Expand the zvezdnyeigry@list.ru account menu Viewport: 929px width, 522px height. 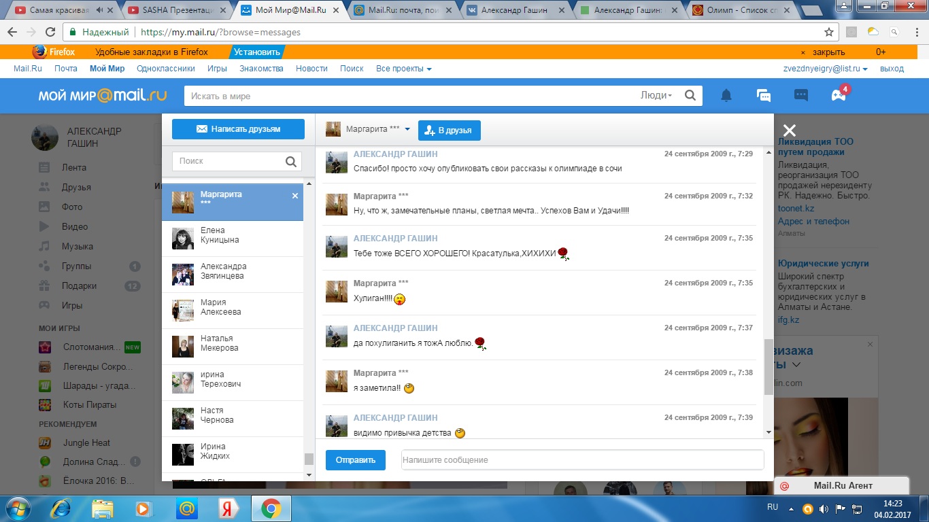click(826, 69)
